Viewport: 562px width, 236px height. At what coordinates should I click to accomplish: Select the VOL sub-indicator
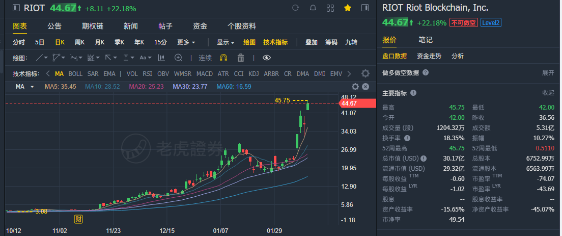click(x=132, y=73)
